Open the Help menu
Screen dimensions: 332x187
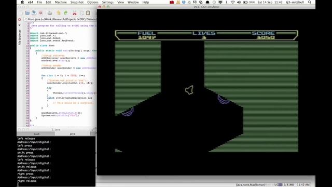[146, 2]
